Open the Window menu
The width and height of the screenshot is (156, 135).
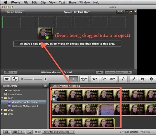click(84, 2)
